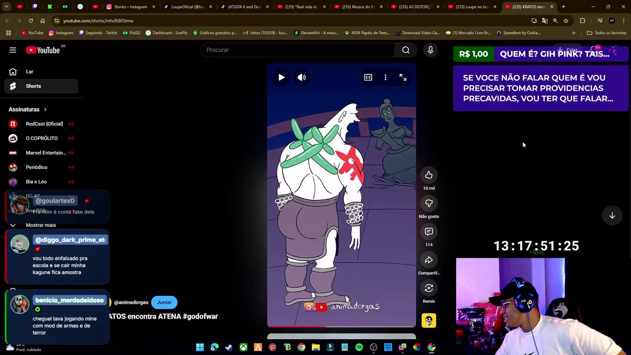Join the channel with the Juntar button
Image resolution: width=631 pixels, height=355 pixels.
pos(164,302)
